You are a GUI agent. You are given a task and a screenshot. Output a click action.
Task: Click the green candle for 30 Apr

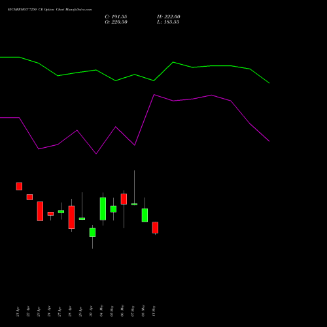[x=92, y=232]
